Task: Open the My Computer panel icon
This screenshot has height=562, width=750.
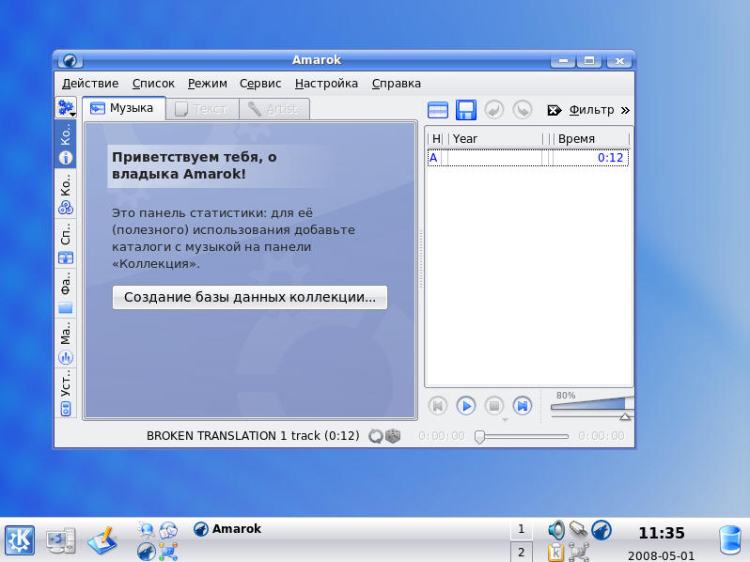Action: (61, 540)
